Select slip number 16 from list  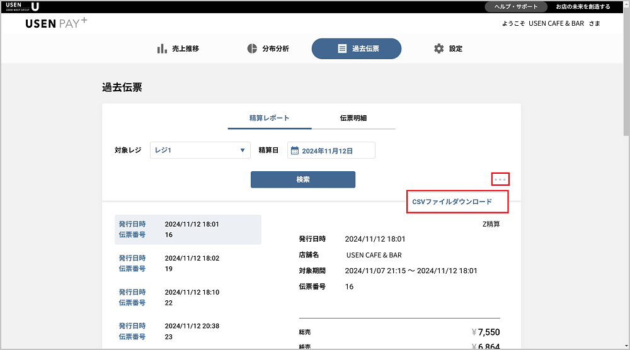point(188,229)
